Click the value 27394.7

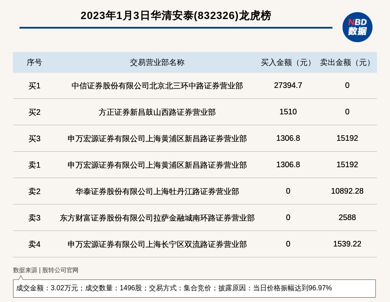tap(288, 85)
